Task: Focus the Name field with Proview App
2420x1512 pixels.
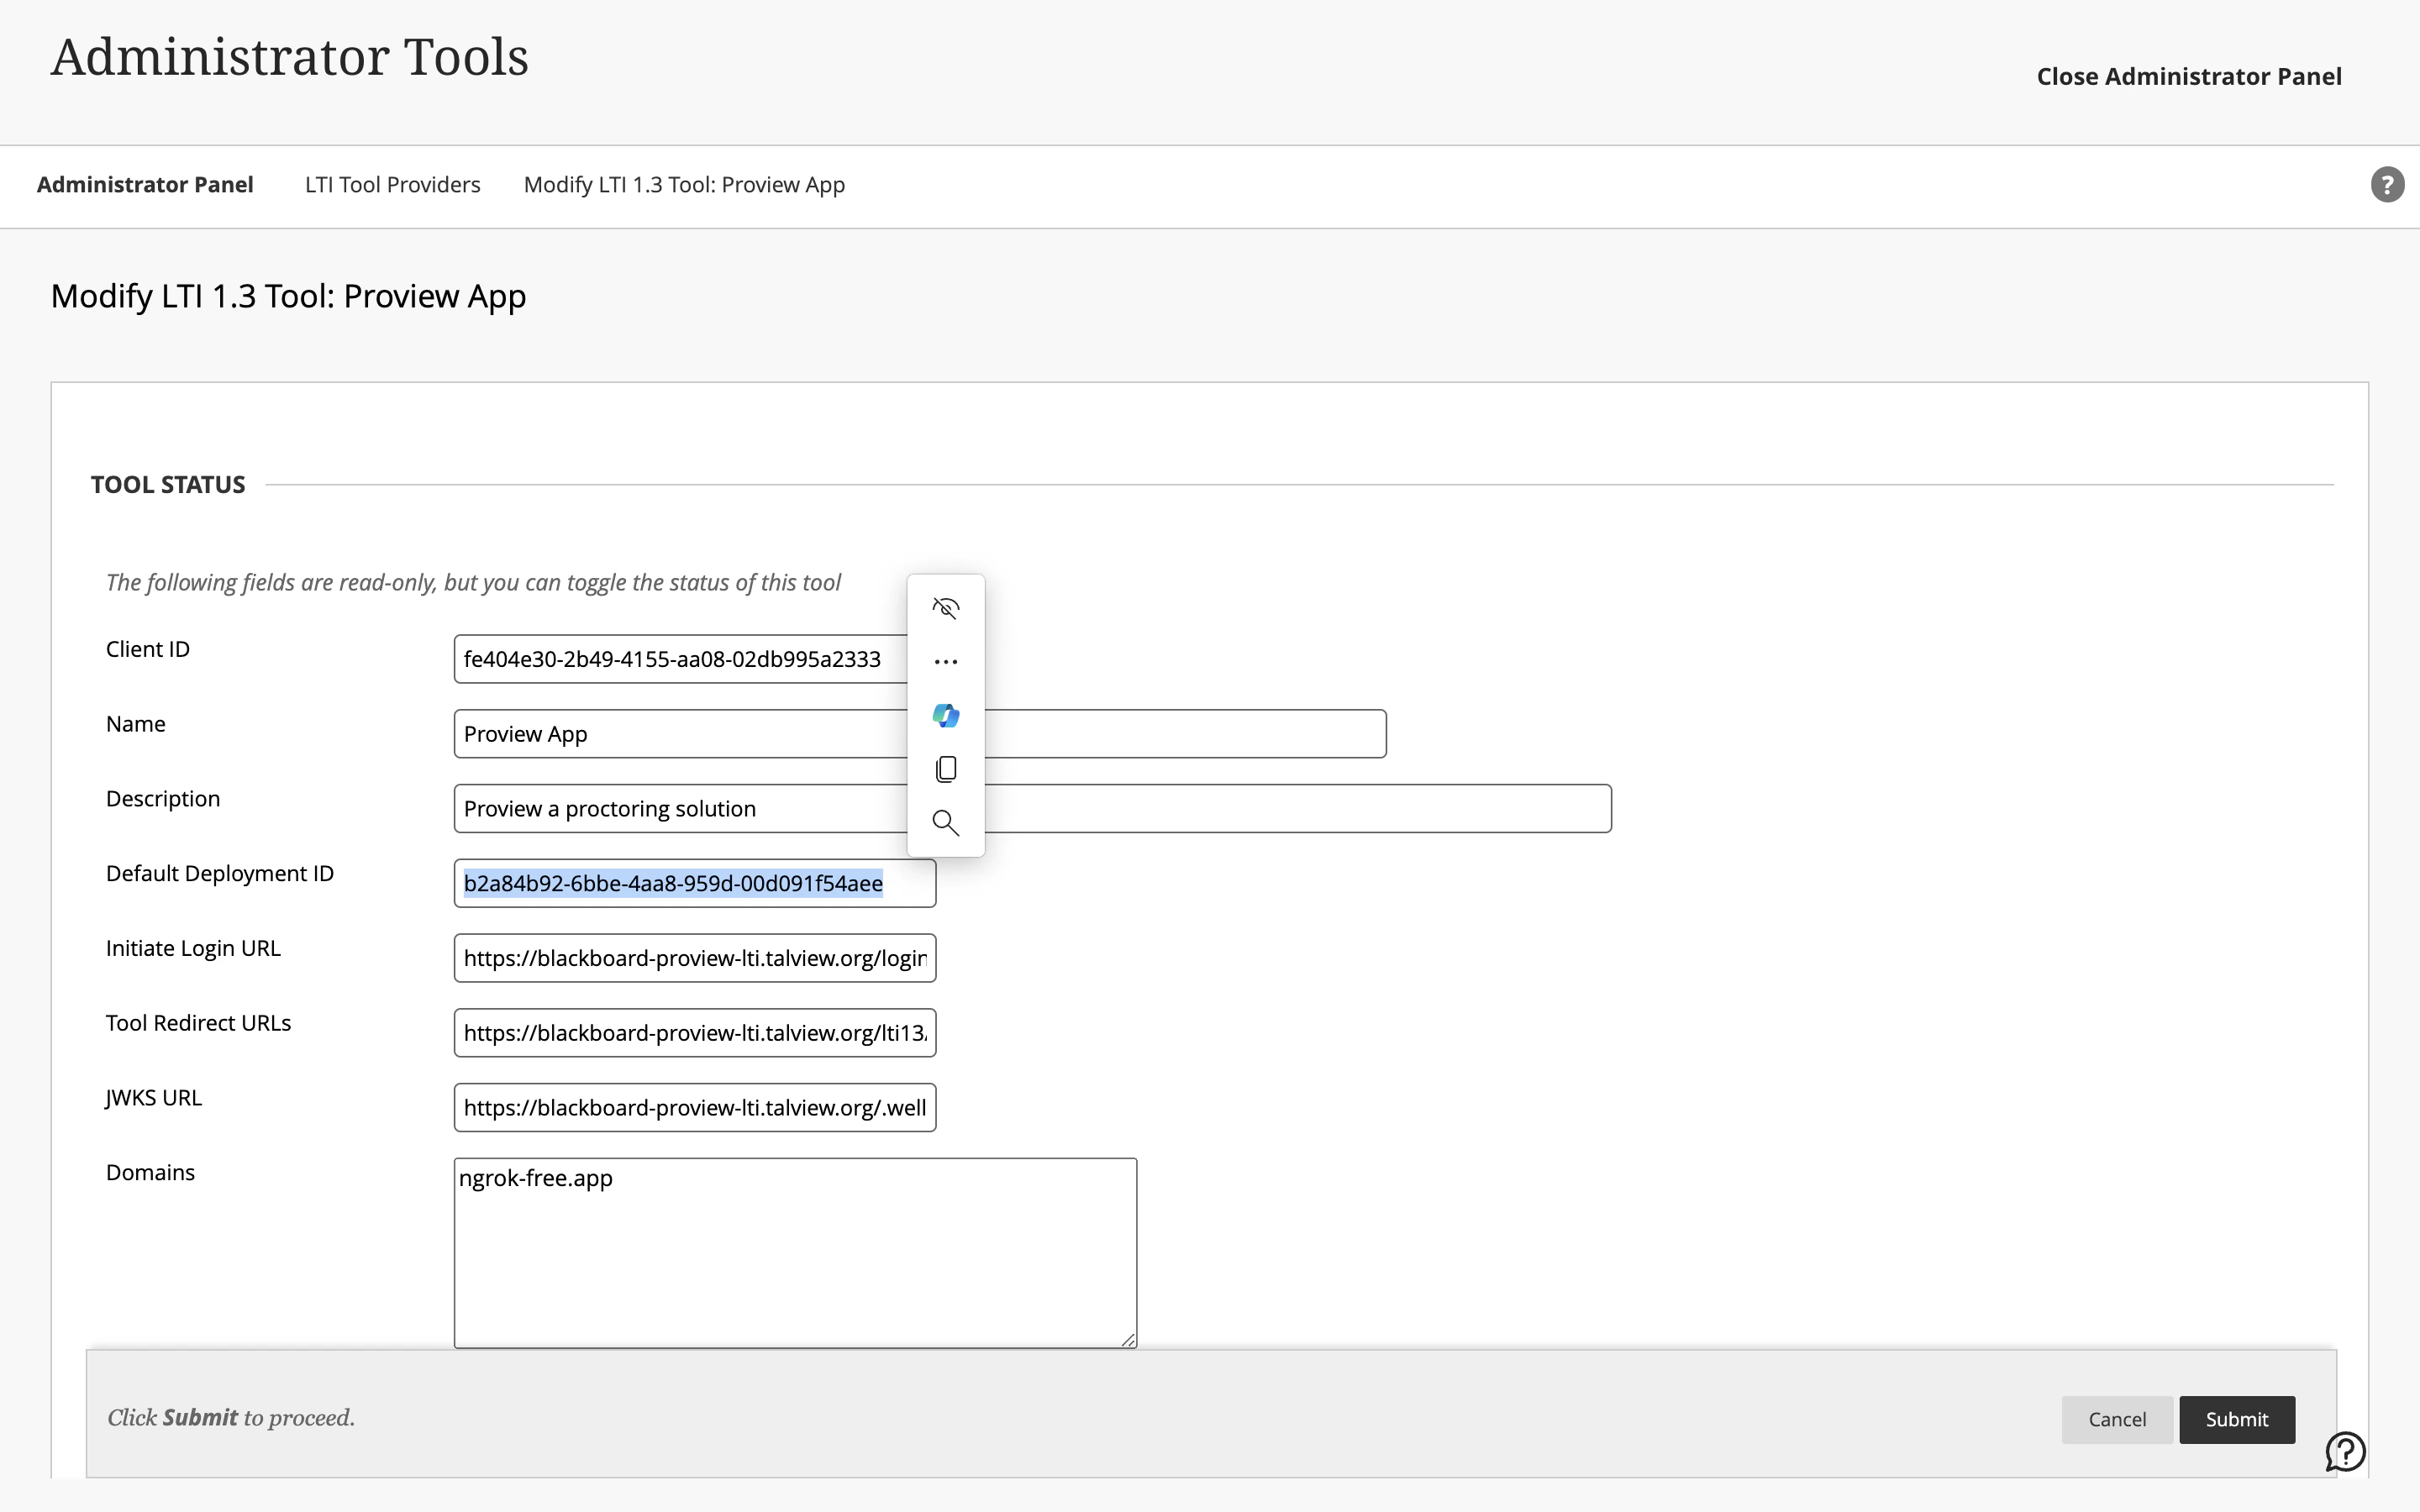Action: click(680, 734)
